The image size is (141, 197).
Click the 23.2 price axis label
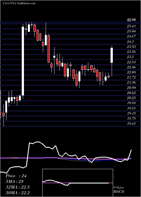click(130, 57)
